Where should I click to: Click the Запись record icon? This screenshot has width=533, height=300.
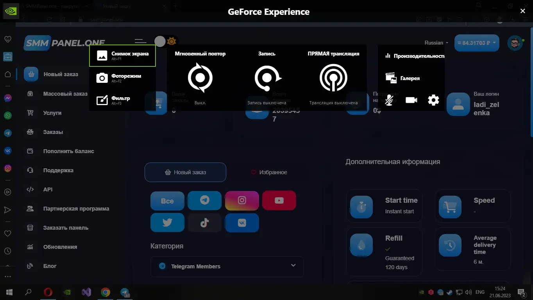click(x=267, y=78)
